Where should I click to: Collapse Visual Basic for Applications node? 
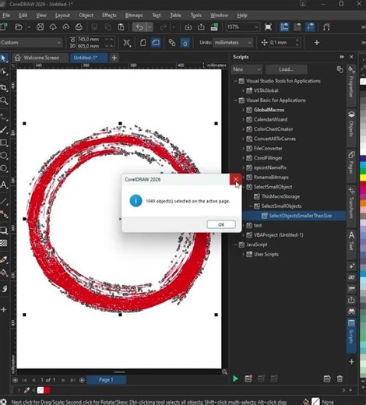click(x=235, y=100)
